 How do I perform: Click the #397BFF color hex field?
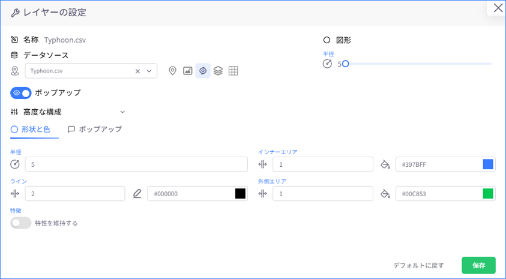pyautogui.click(x=445, y=164)
